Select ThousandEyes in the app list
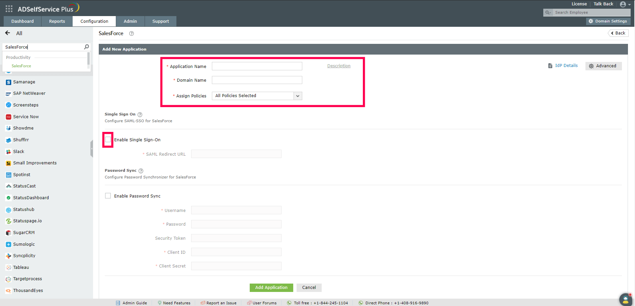 coord(28,291)
